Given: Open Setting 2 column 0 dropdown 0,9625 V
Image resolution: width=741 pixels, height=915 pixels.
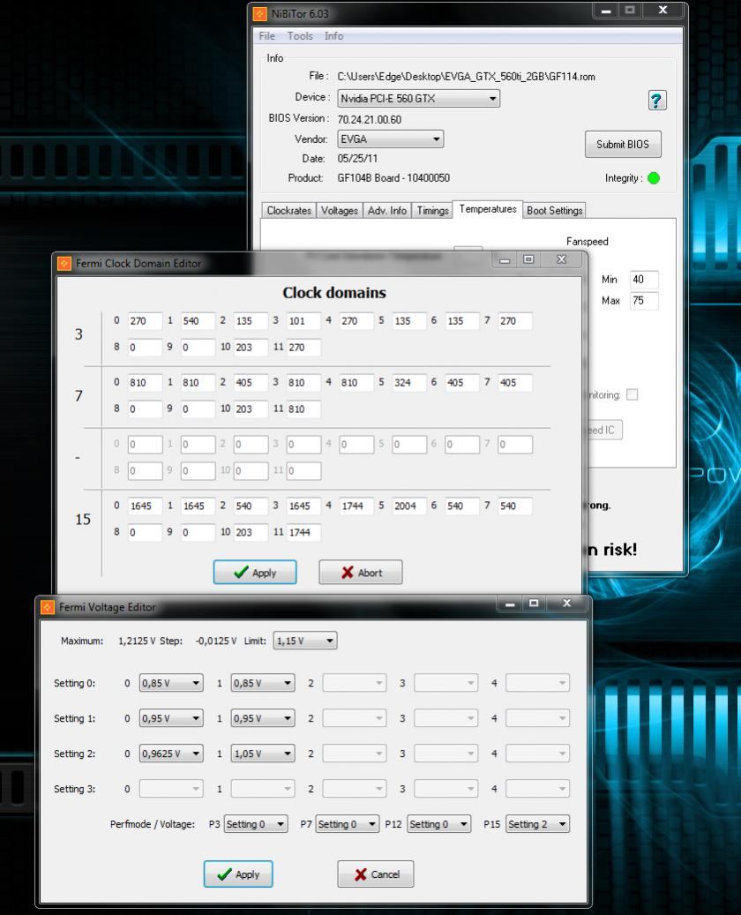Looking at the screenshot, I should 171,754.
